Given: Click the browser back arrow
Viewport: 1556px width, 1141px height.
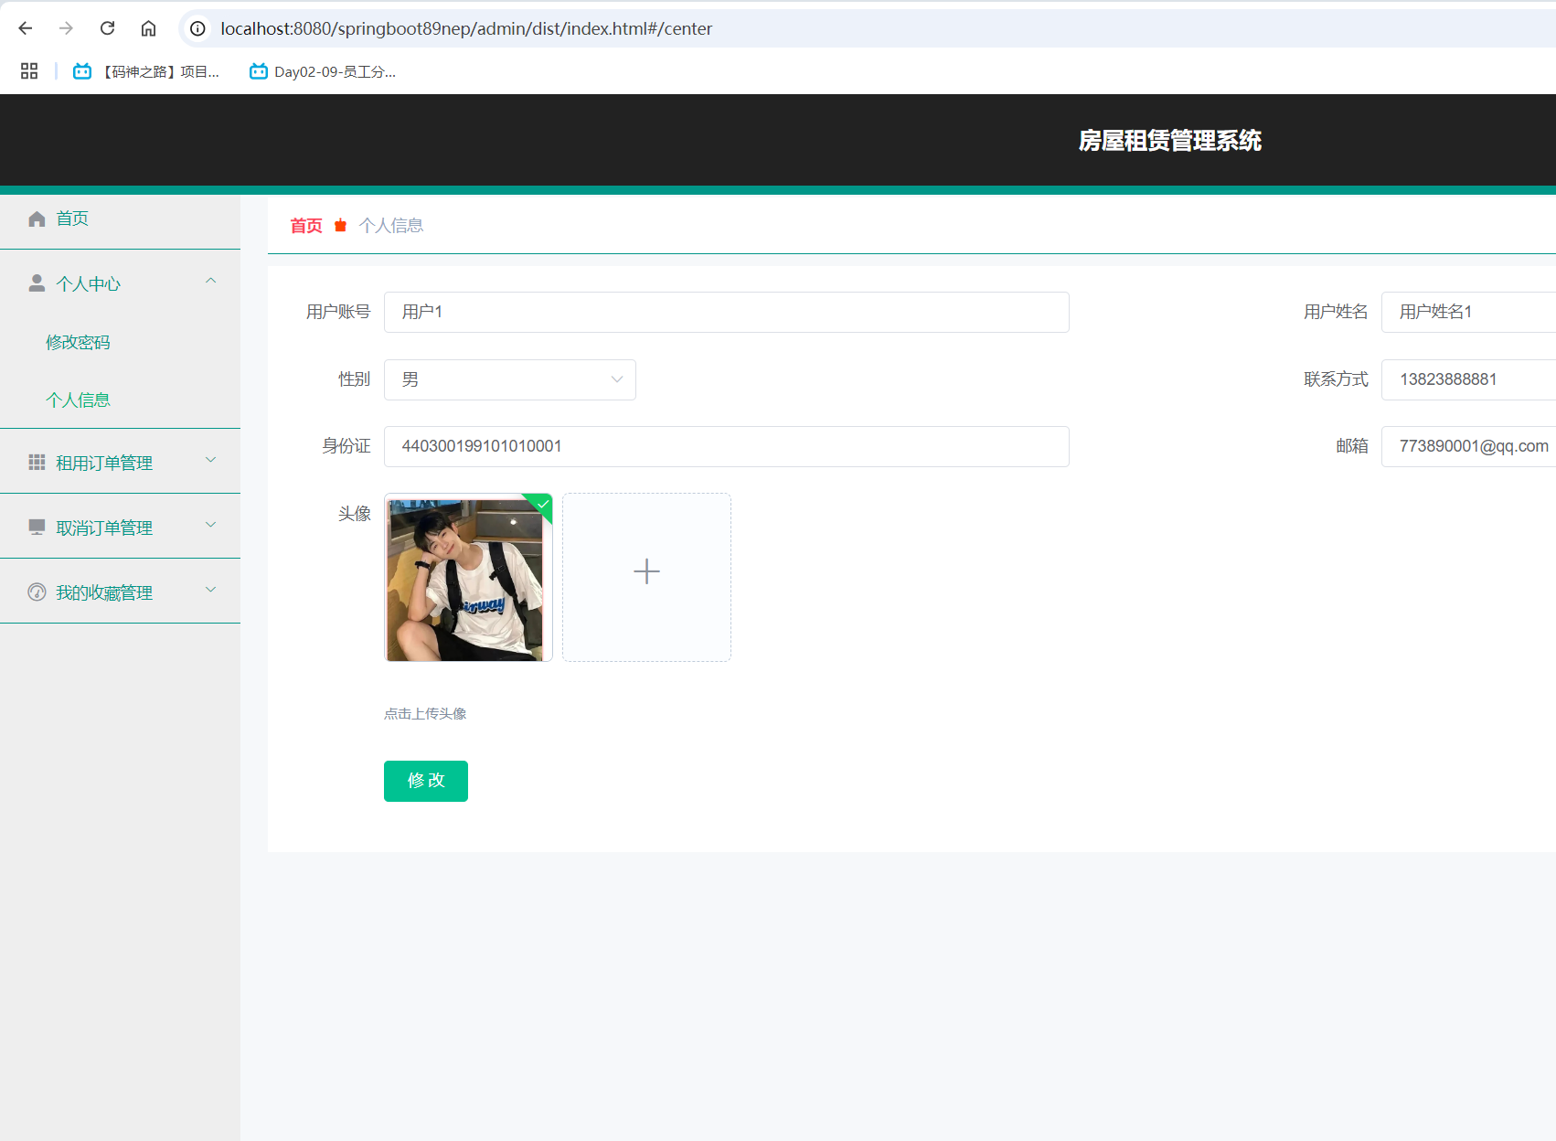Looking at the screenshot, I should click(x=26, y=28).
